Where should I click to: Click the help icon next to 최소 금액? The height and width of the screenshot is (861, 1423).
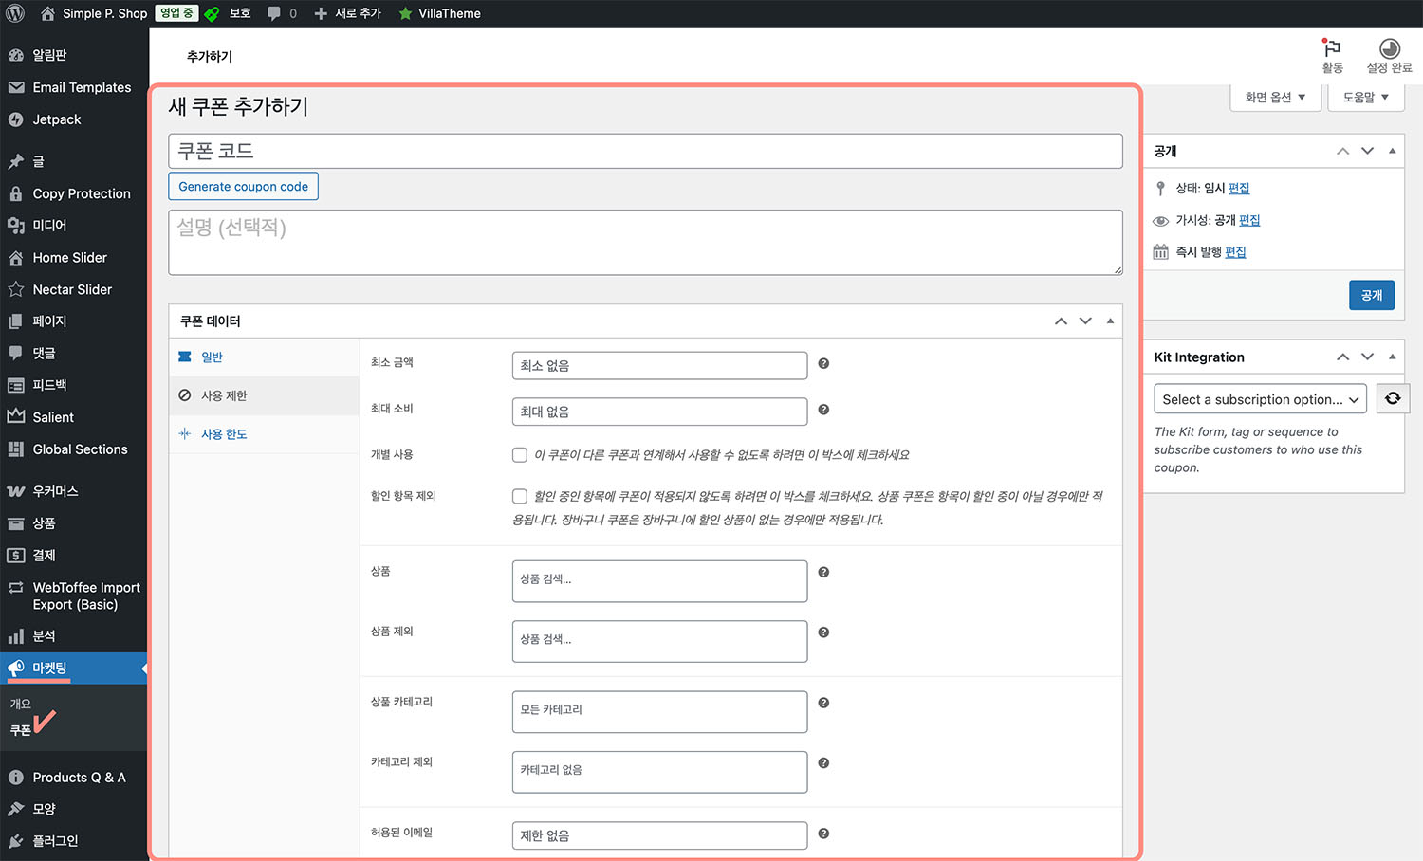[x=823, y=363]
